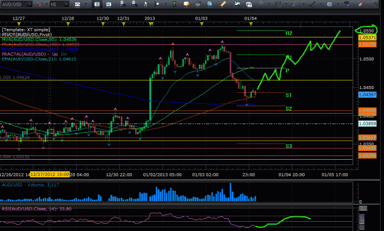Click the grey icon left of the globe

click(198, 4)
